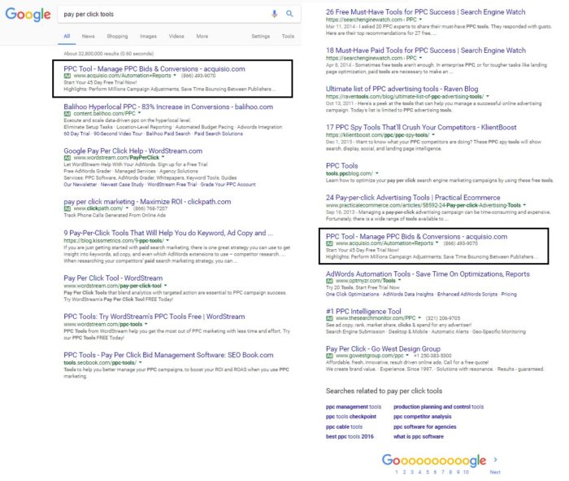
Task: Click Ad badge beside www.wordstream.com/PayPerClick
Action: click(67, 158)
